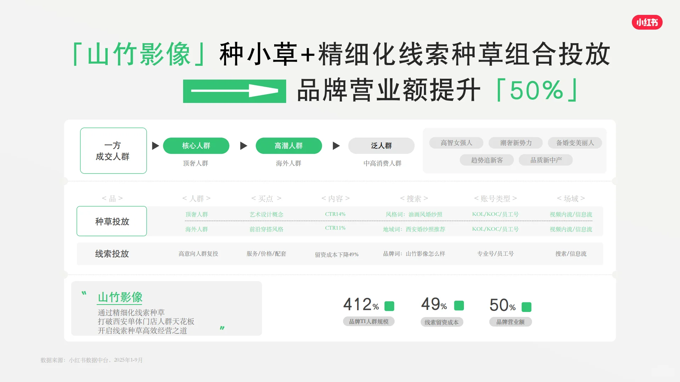Click the triangle arrow before 高潜人群
Image resolution: width=680 pixels, height=382 pixels.
coord(243,145)
